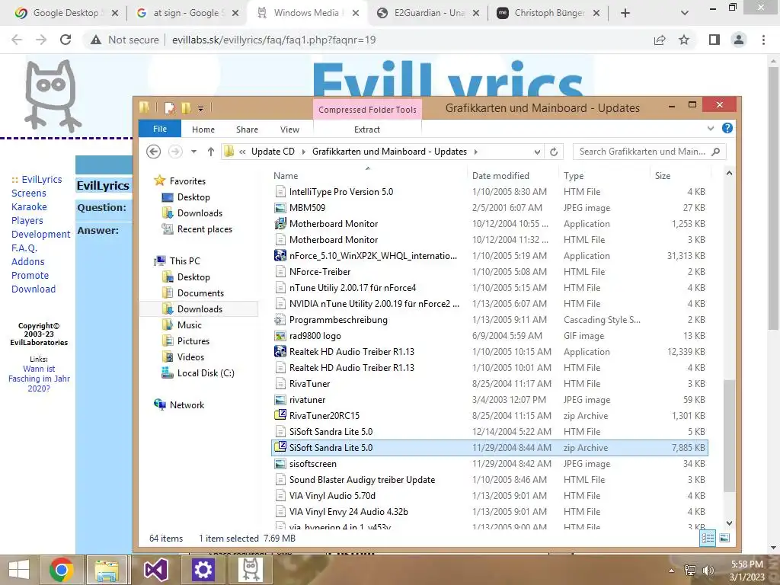Expand breadcrumb arrow after Grafikkarten und Mainboard - Updates
Viewport: 780px width, 585px height.
pos(475,152)
